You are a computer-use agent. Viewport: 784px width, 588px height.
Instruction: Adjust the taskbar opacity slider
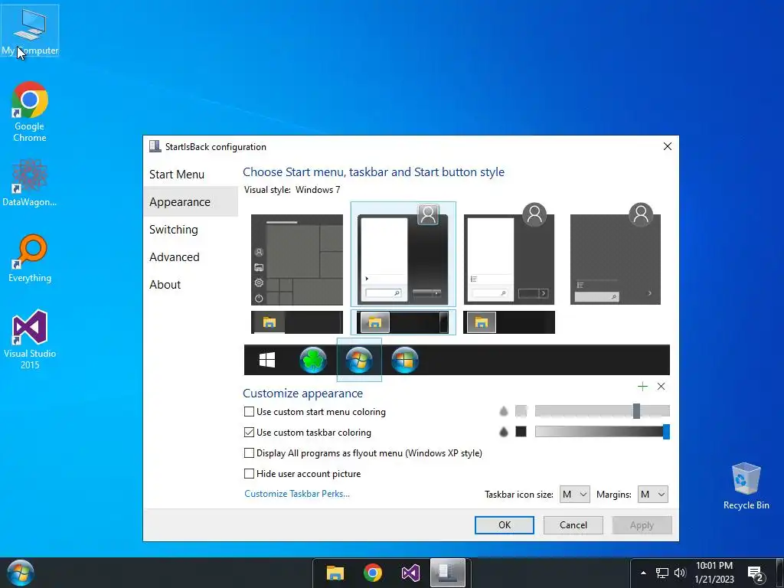[x=602, y=432]
